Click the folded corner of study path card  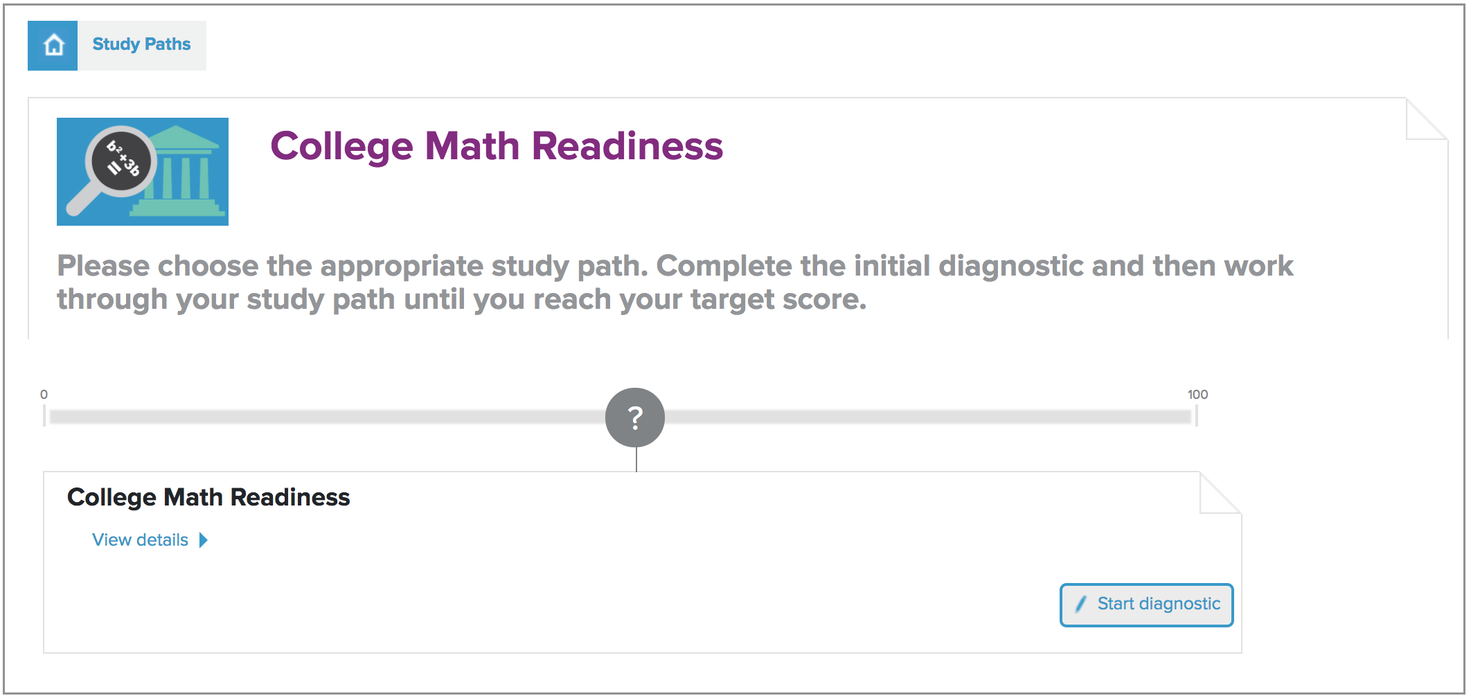point(1220,492)
